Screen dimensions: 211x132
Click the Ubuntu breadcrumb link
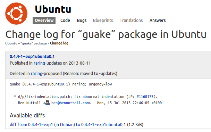(x=11, y=43)
